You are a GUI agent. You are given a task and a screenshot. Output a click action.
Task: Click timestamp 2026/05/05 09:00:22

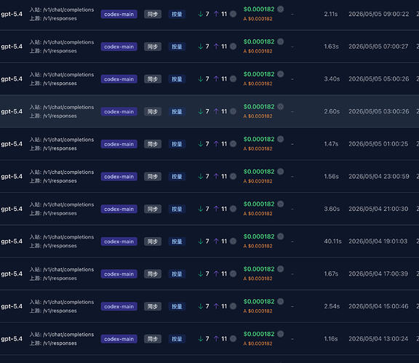tap(379, 14)
